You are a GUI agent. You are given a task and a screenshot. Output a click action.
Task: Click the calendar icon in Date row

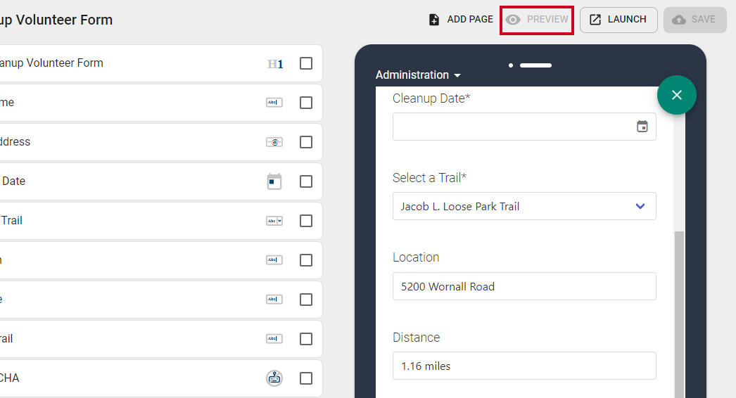tap(274, 181)
